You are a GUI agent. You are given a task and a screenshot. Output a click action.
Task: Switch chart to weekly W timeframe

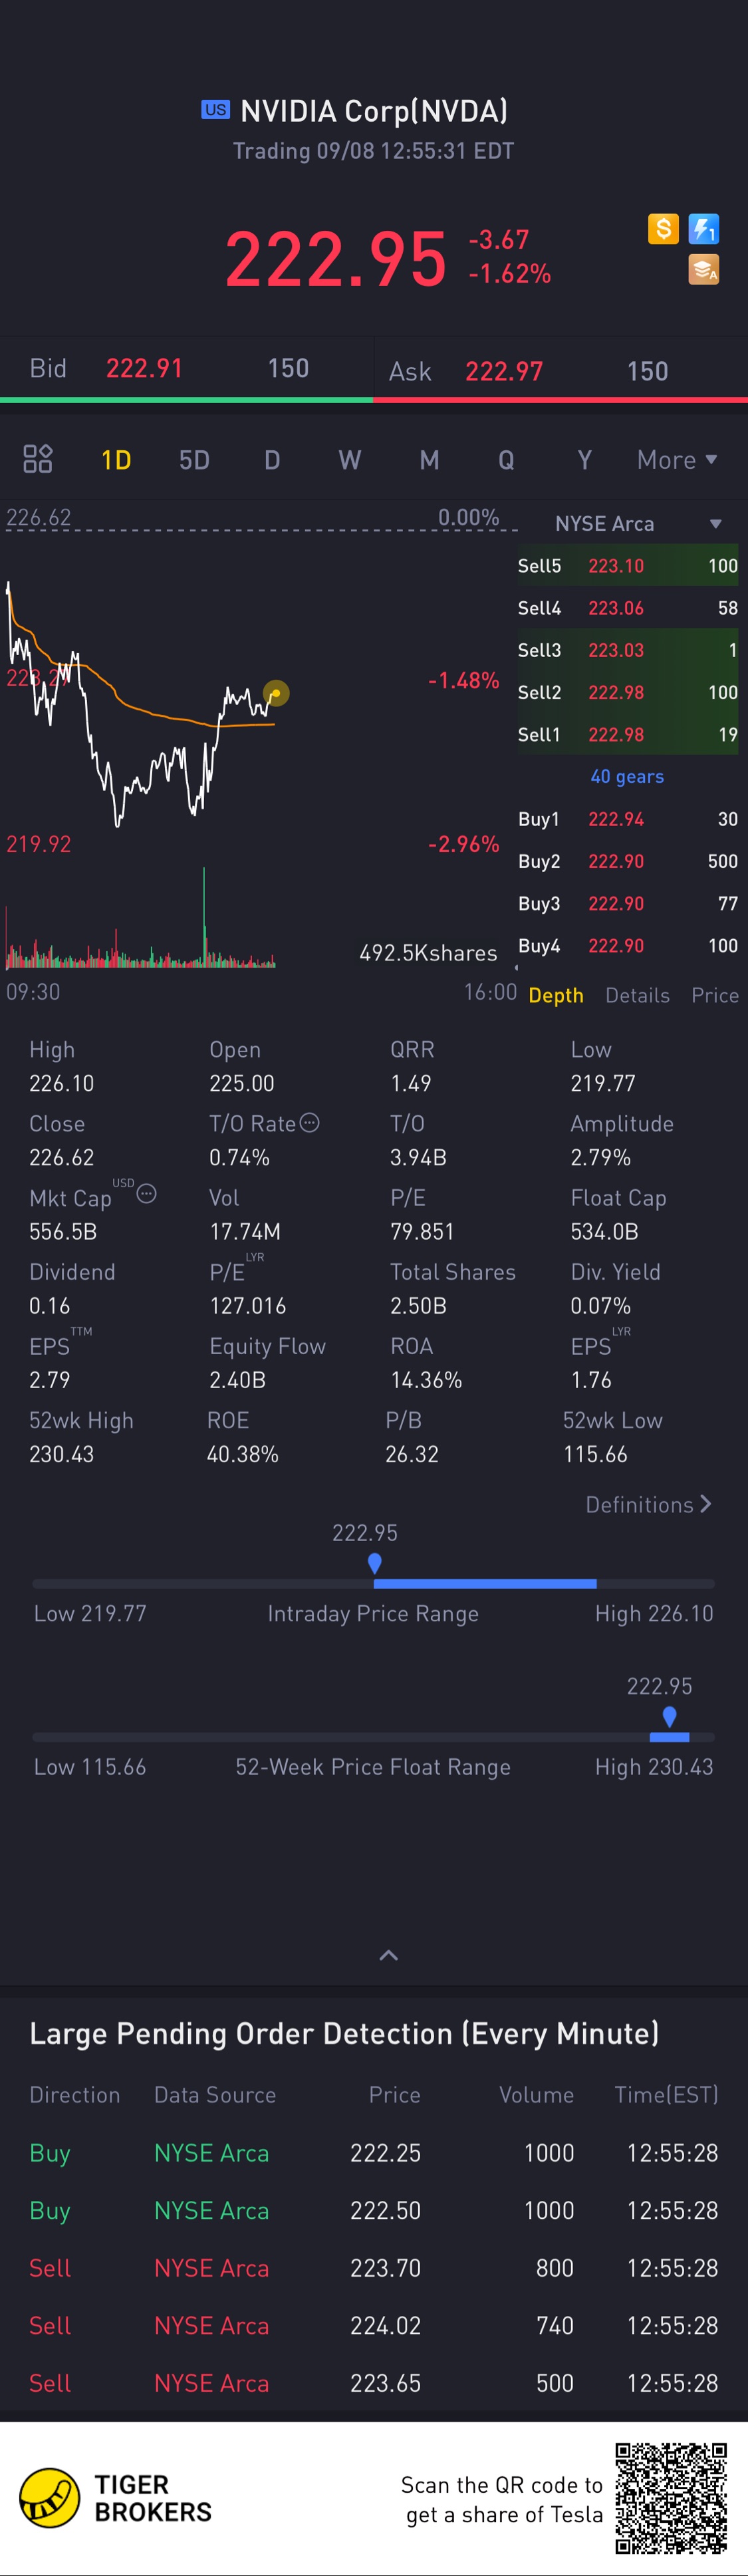click(349, 460)
